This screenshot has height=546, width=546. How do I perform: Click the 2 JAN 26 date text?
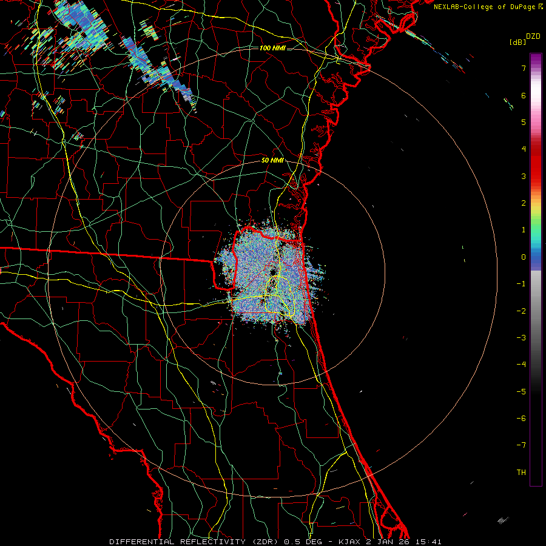click(388, 542)
